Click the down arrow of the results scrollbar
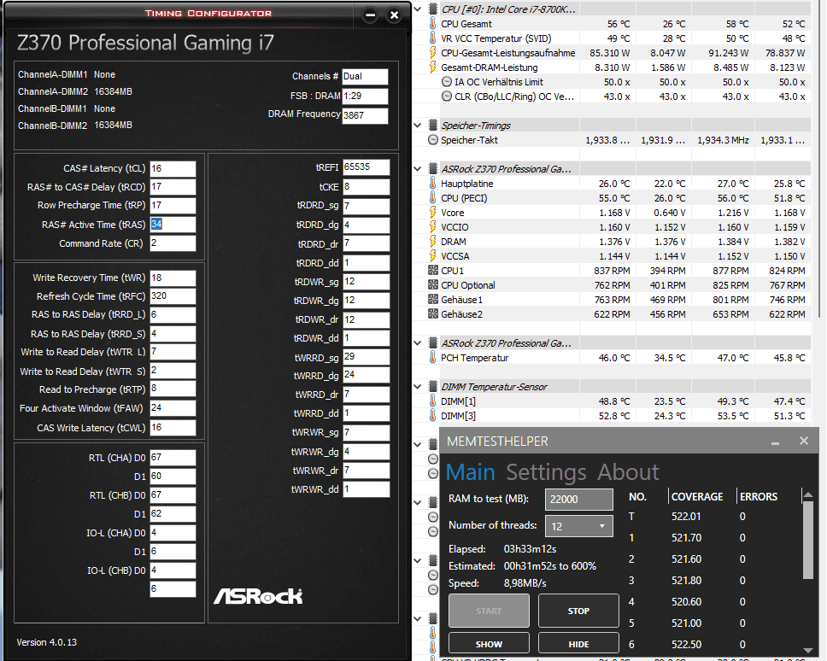Screen dimensions: 827x661 [807, 650]
